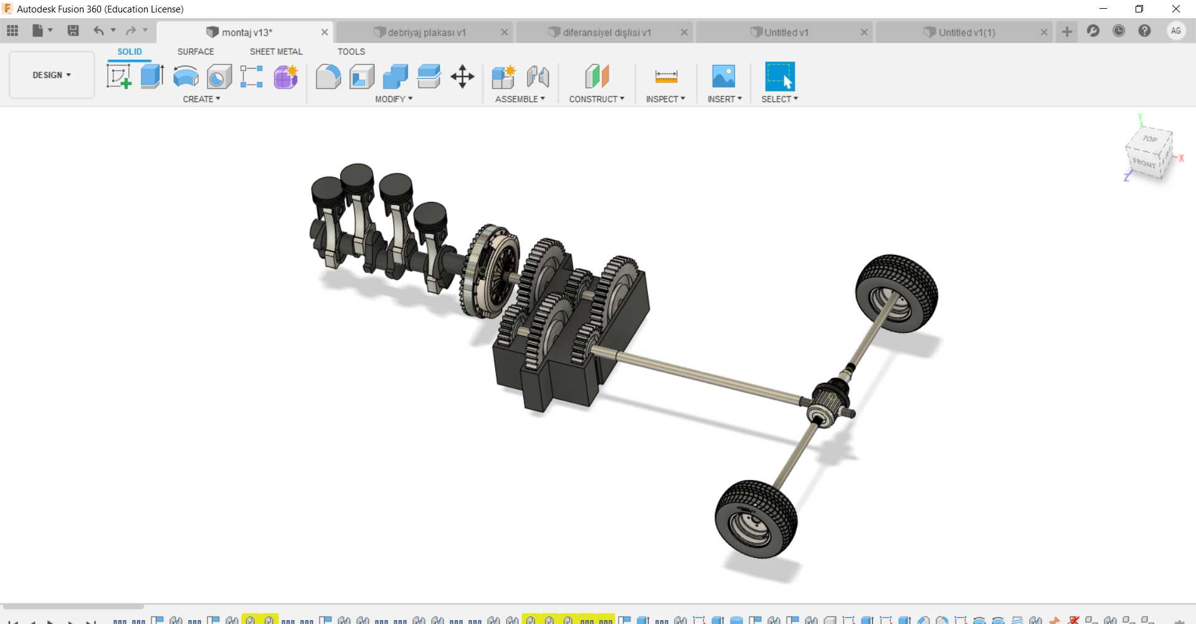Activate the Select tool
Screen dimensions: 1196x624
[x=780, y=77]
